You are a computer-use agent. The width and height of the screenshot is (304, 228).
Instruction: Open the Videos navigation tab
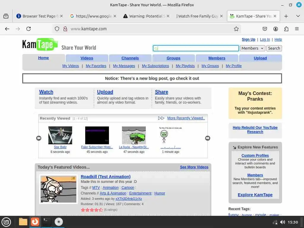[x=87, y=58]
